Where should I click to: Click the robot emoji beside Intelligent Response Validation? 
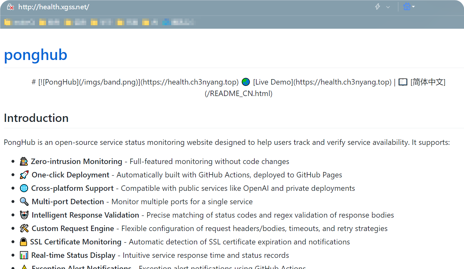(24, 215)
